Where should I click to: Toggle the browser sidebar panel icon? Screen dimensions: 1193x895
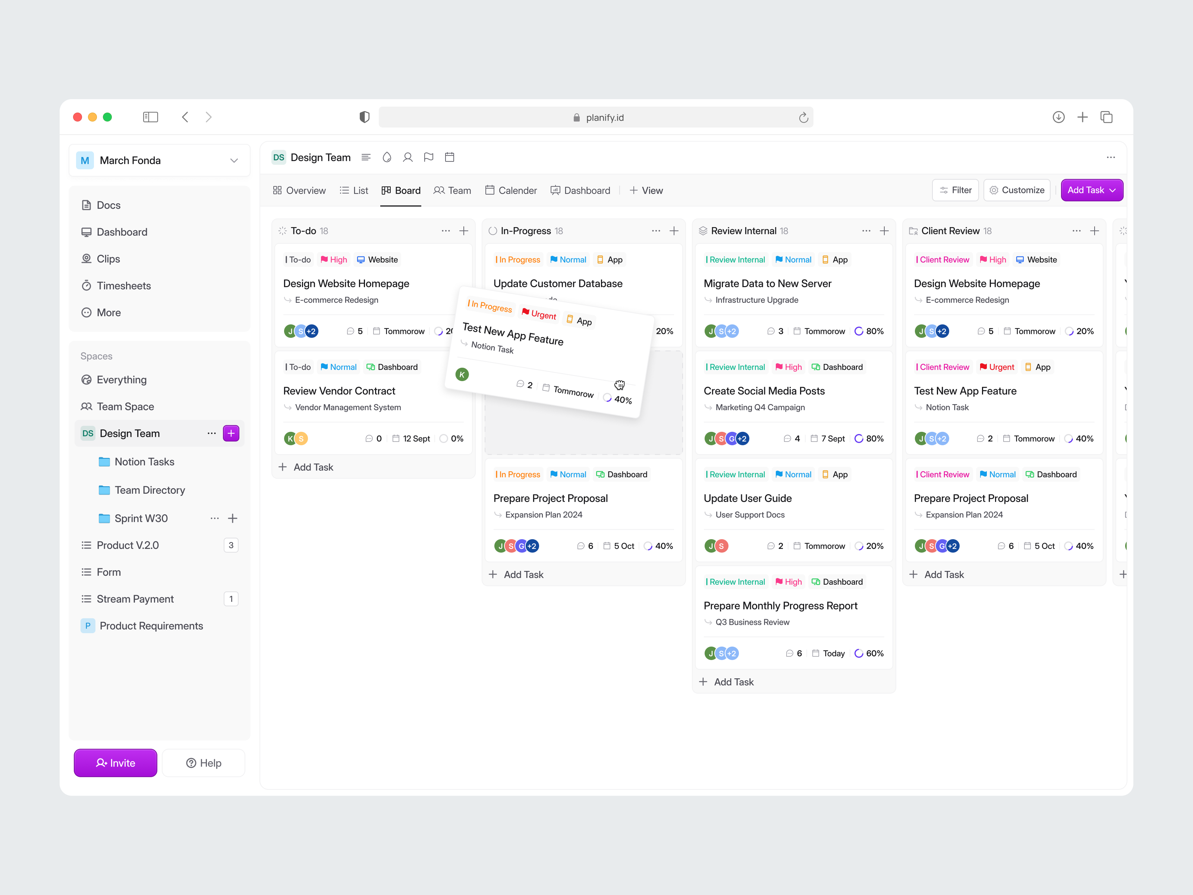(151, 117)
